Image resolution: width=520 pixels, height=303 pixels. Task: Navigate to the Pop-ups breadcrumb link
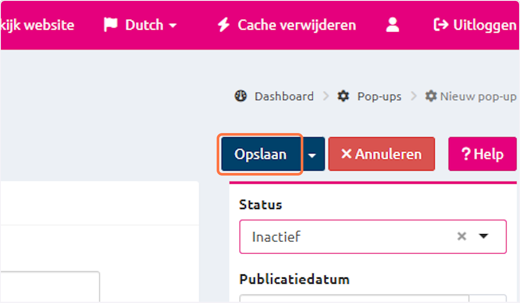point(379,96)
